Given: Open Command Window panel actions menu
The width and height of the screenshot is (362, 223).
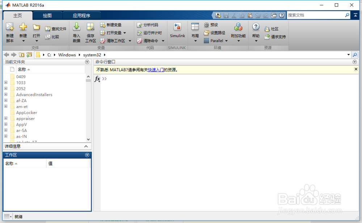Looking at the screenshot, I should (x=355, y=62).
